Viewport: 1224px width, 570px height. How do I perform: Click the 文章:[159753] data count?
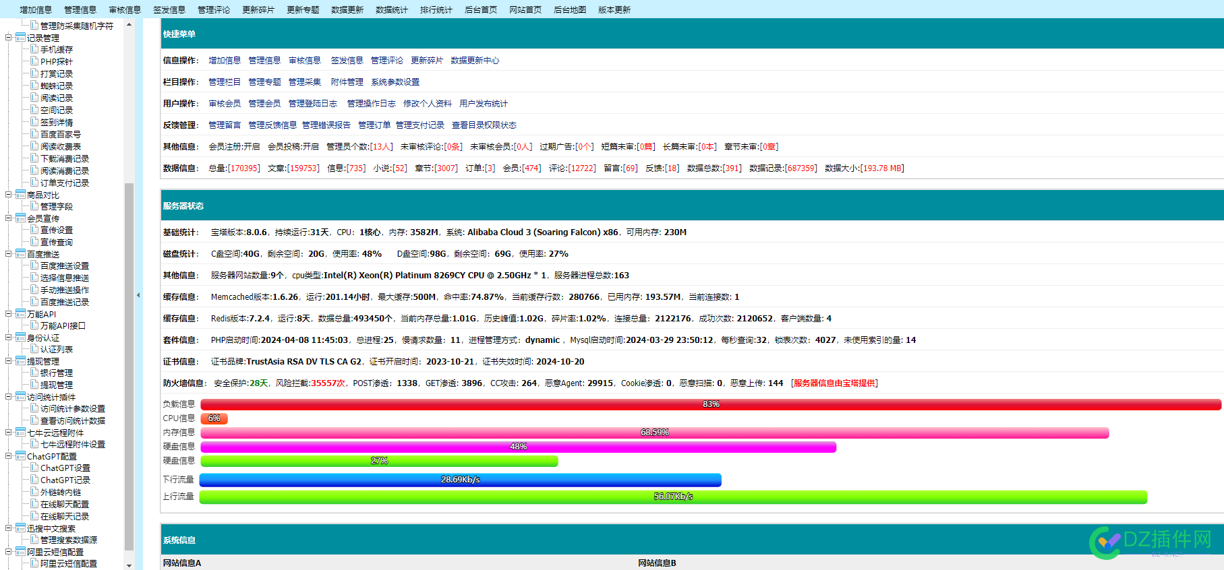tap(293, 168)
